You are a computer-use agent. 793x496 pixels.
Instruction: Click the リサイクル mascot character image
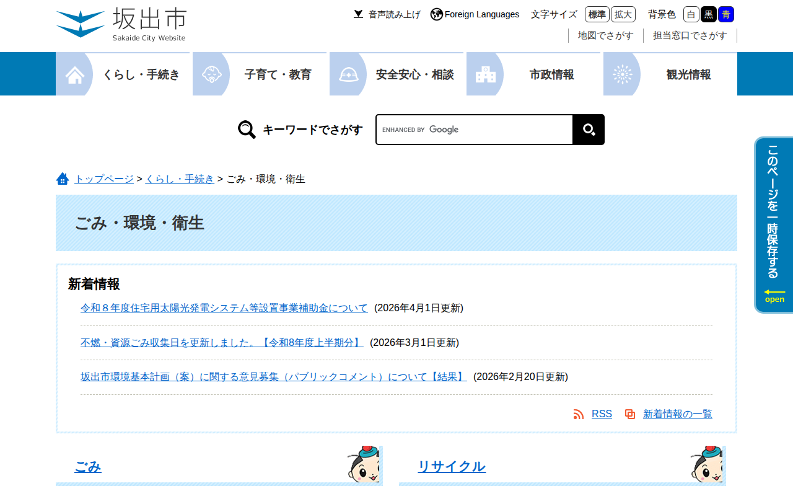[x=706, y=464]
